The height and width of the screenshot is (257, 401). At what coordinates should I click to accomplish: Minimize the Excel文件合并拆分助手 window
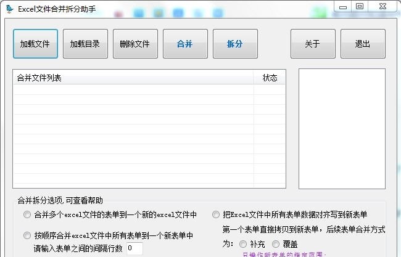coord(343,7)
